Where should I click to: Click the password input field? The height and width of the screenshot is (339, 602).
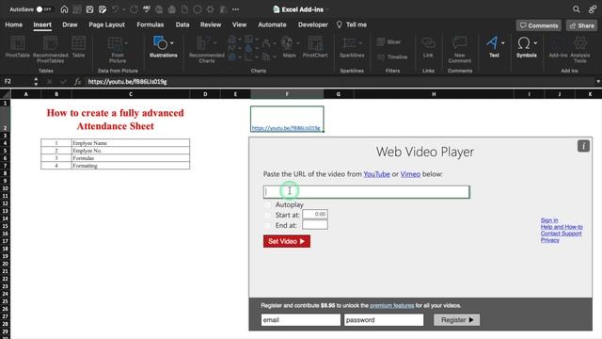coord(384,320)
